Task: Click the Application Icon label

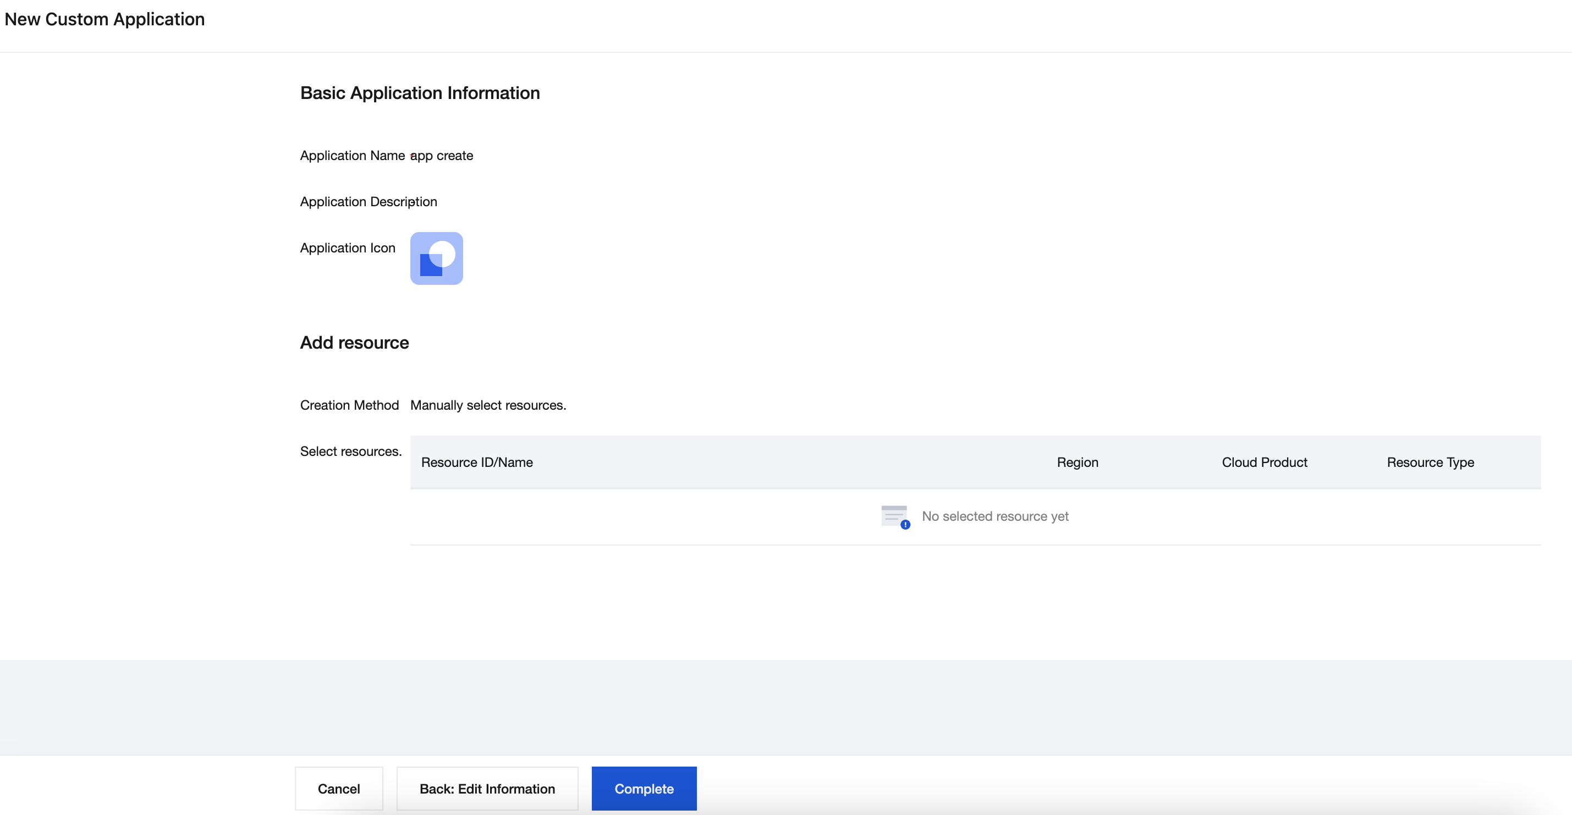Action: coord(347,247)
